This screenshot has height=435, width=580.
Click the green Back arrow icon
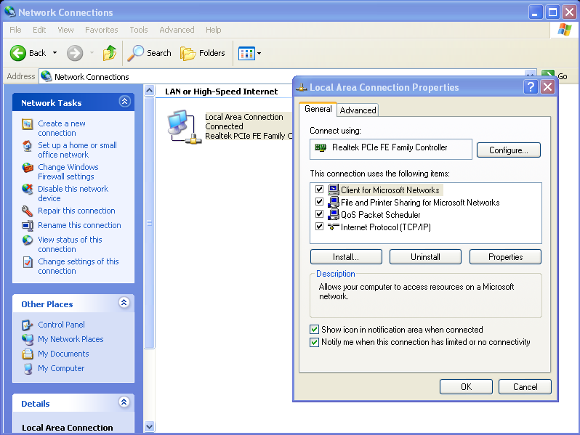coord(17,53)
